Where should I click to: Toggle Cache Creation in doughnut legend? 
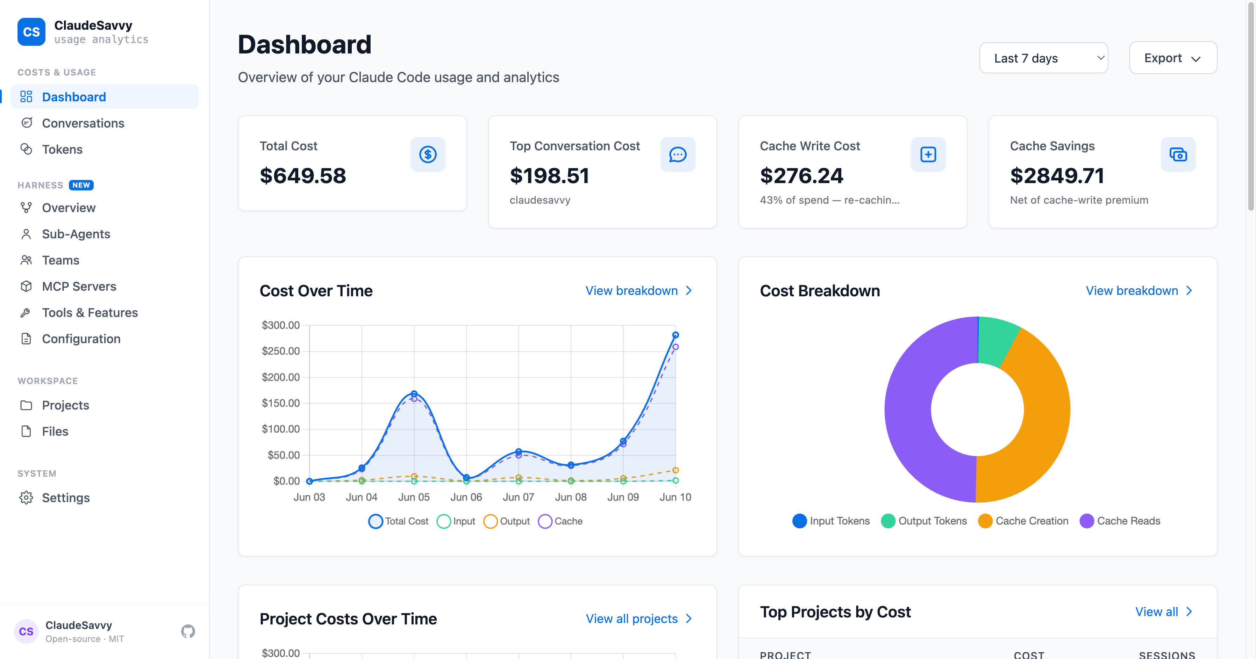pyautogui.click(x=1023, y=521)
